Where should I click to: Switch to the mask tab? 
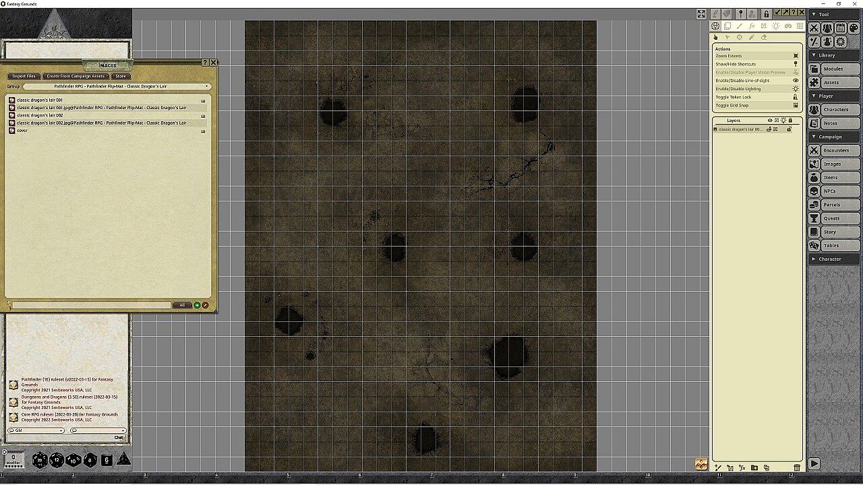point(788,26)
